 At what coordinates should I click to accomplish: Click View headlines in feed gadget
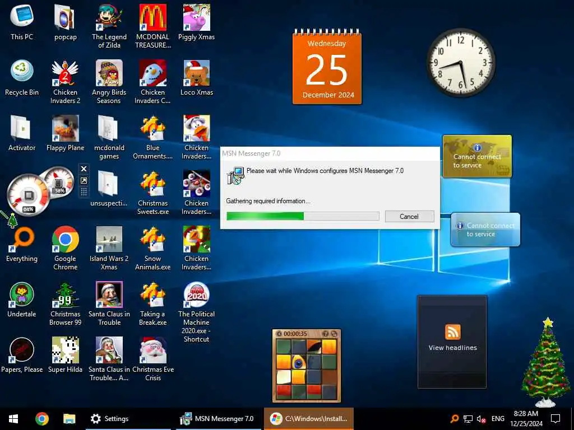tap(452, 348)
